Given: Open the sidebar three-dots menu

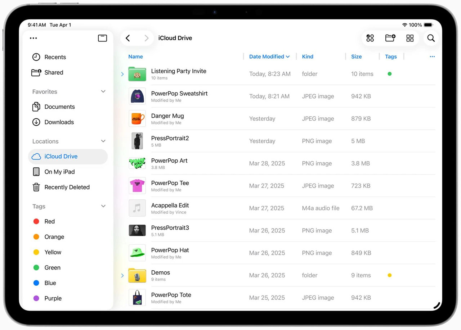Looking at the screenshot, I should coord(33,38).
